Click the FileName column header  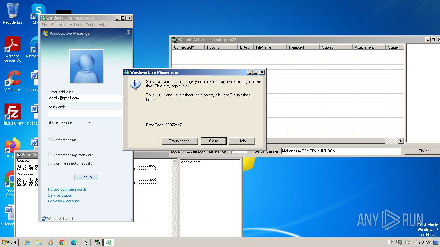point(271,47)
